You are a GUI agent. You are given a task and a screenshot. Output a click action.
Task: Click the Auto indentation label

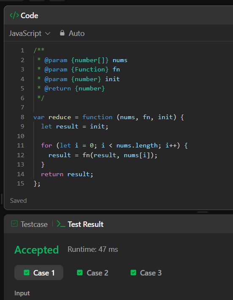(76, 33)
